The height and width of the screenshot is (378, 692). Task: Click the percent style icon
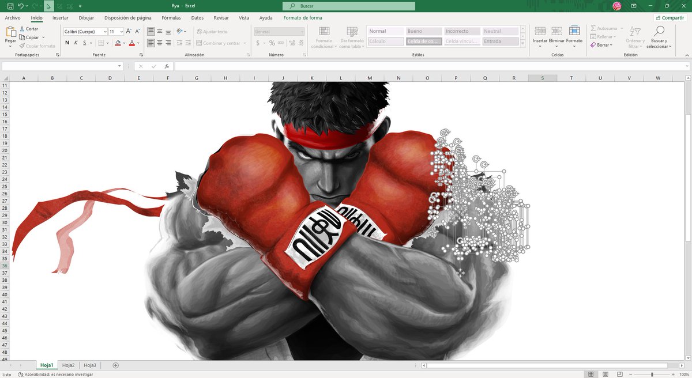272,43
